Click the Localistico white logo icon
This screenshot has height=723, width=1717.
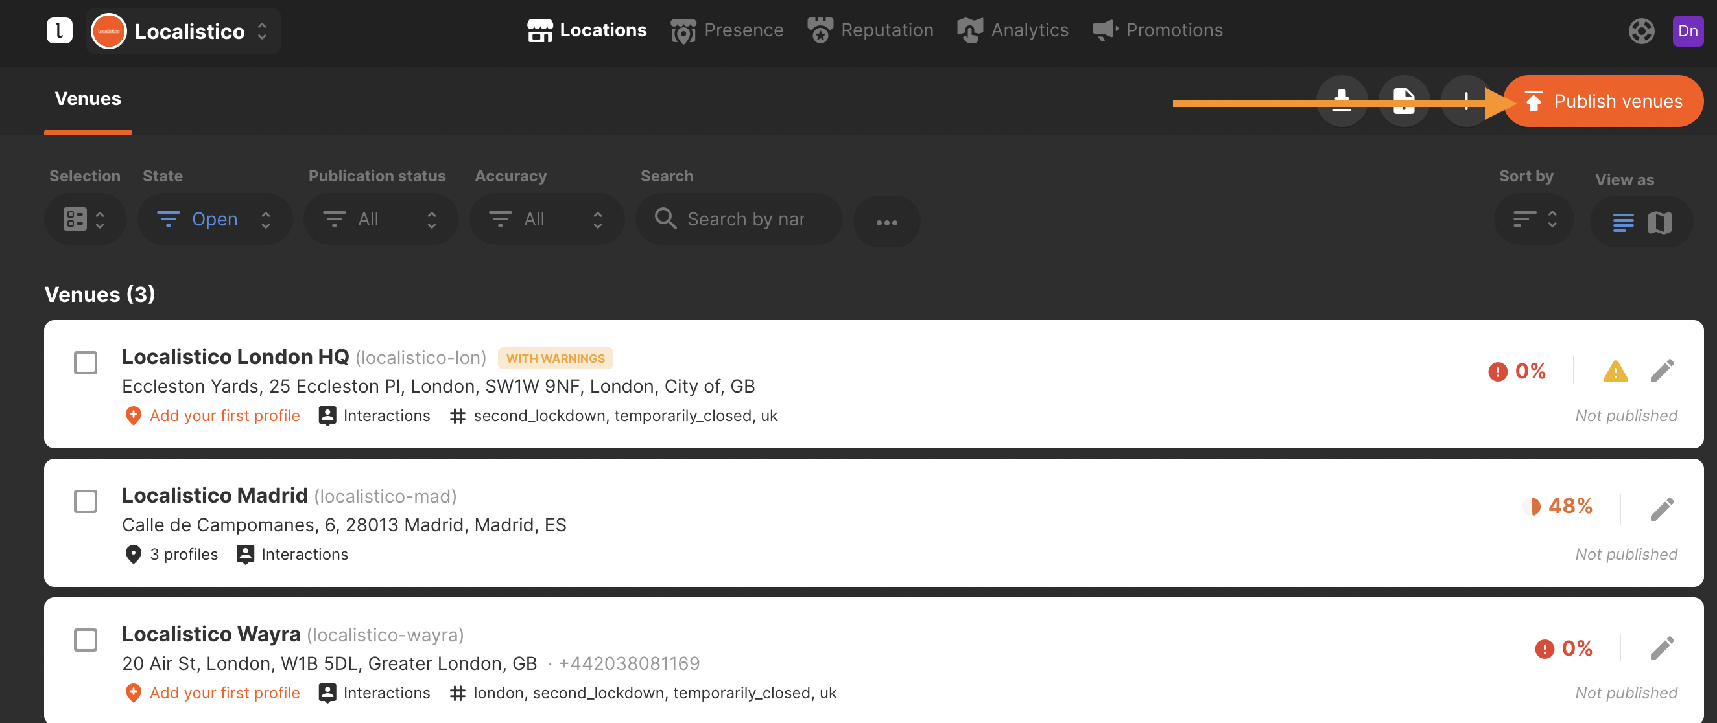pyautogui.click(x=59, y=30)
